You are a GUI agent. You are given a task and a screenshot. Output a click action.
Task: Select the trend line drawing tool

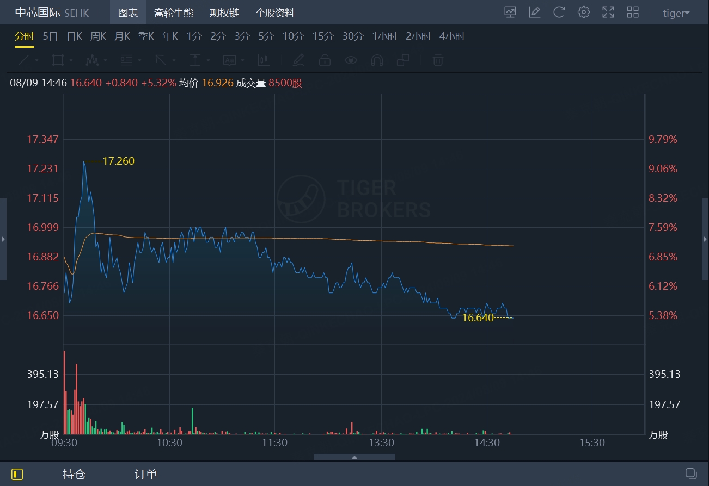click(23, 60)
